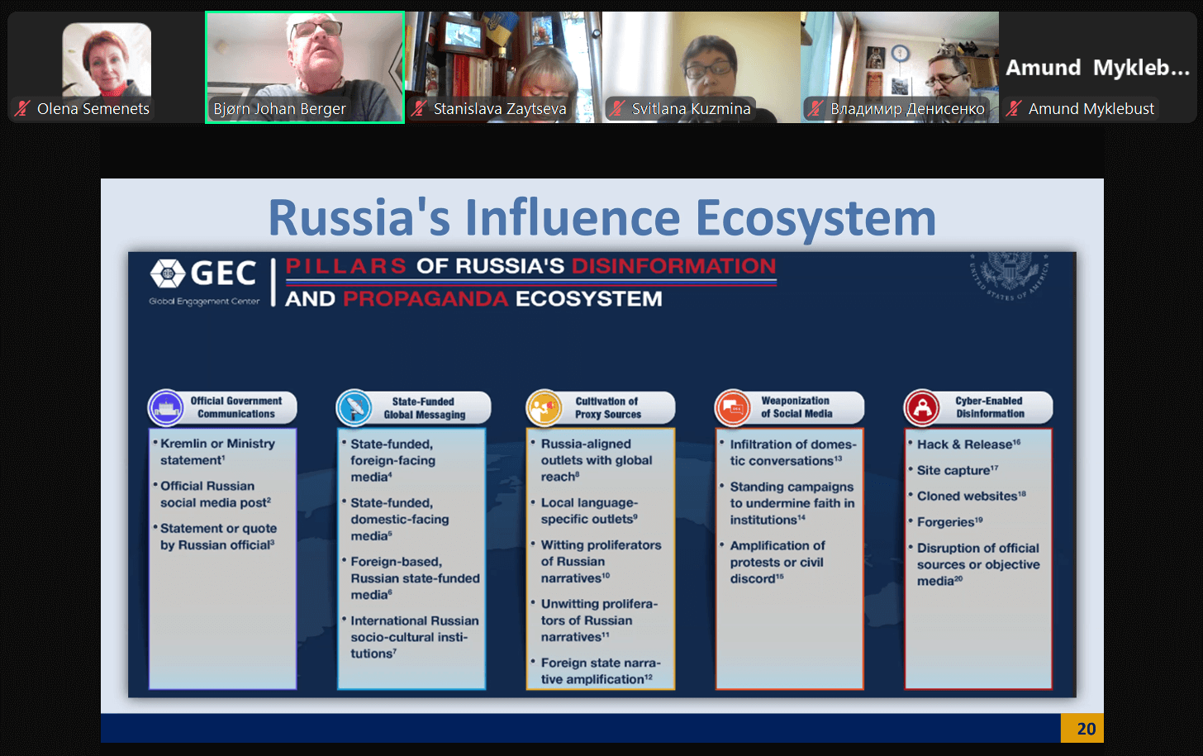Click the slide number 20 badge
The image size is (1203, 756).
point(1083,728)
